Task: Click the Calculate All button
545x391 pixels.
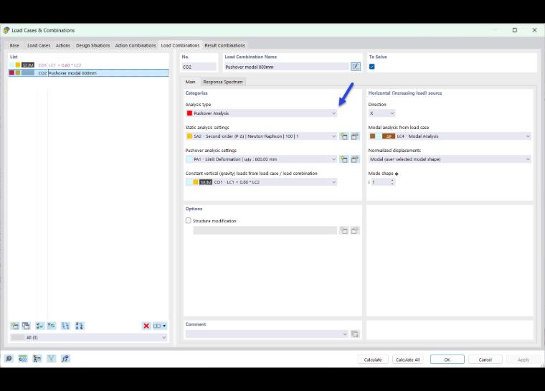Action: click(408, 359)
